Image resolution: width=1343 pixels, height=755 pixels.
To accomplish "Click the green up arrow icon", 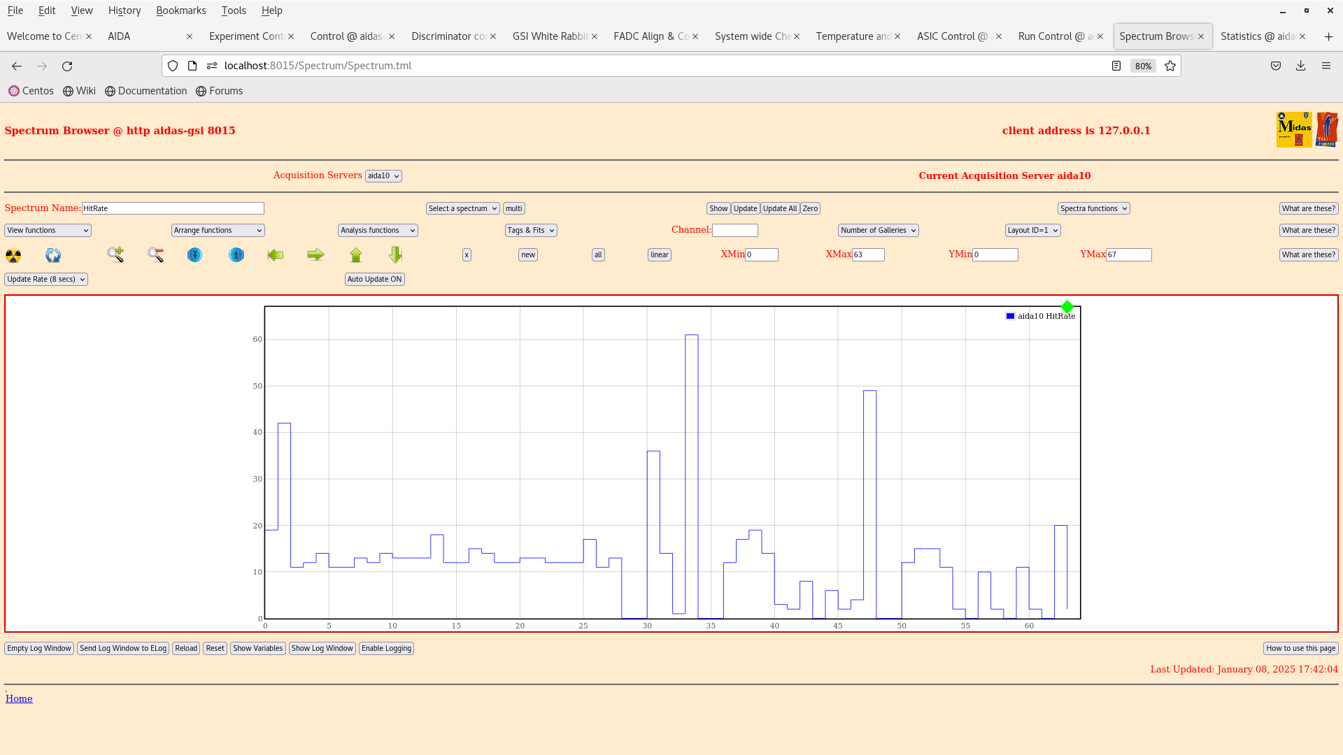I will (356, 255).
